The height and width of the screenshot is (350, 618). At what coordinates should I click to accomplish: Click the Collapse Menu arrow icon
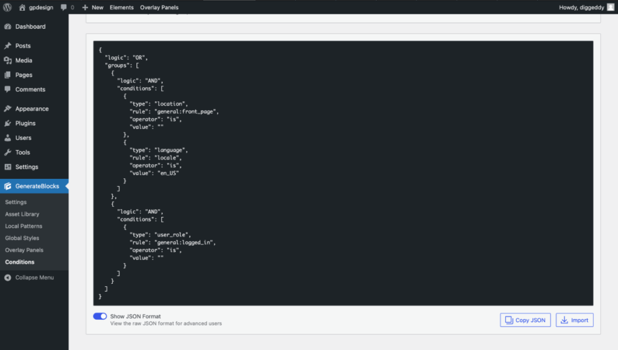(x=7, y=278)
